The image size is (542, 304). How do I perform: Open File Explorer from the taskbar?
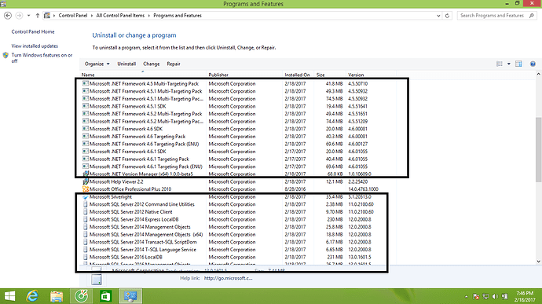pyautogui.click(x=57, y=296)
